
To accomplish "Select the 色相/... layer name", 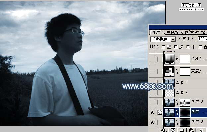I will [199, 59].
